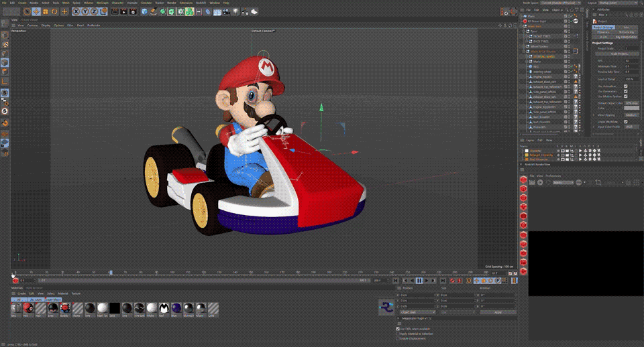Add a Cube primitive from toolbar
Screen dimensions: 644x347
pyautogui.click(x=144, y=11)
